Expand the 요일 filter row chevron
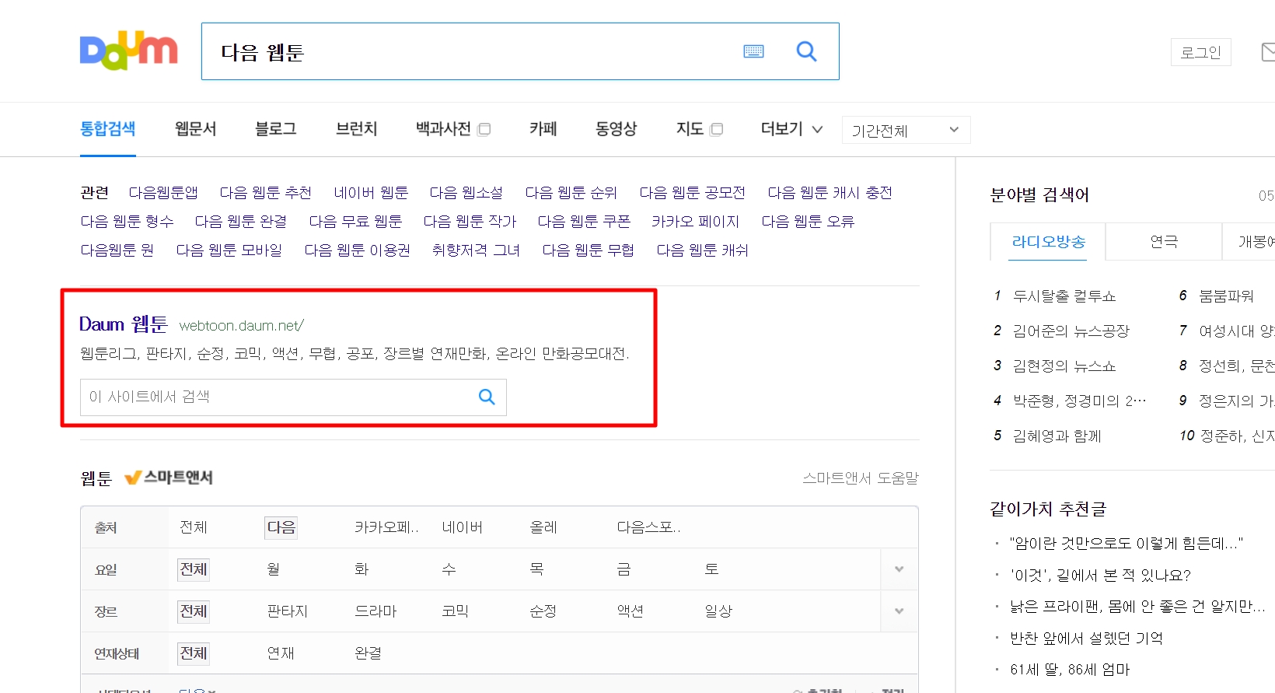 (899, 569)
